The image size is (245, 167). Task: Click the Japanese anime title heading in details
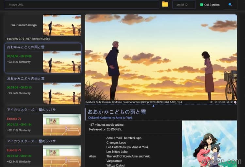coord(117,112)
